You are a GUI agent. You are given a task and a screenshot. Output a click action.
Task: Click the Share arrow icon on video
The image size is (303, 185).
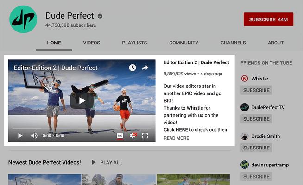(x=145, y=68)
